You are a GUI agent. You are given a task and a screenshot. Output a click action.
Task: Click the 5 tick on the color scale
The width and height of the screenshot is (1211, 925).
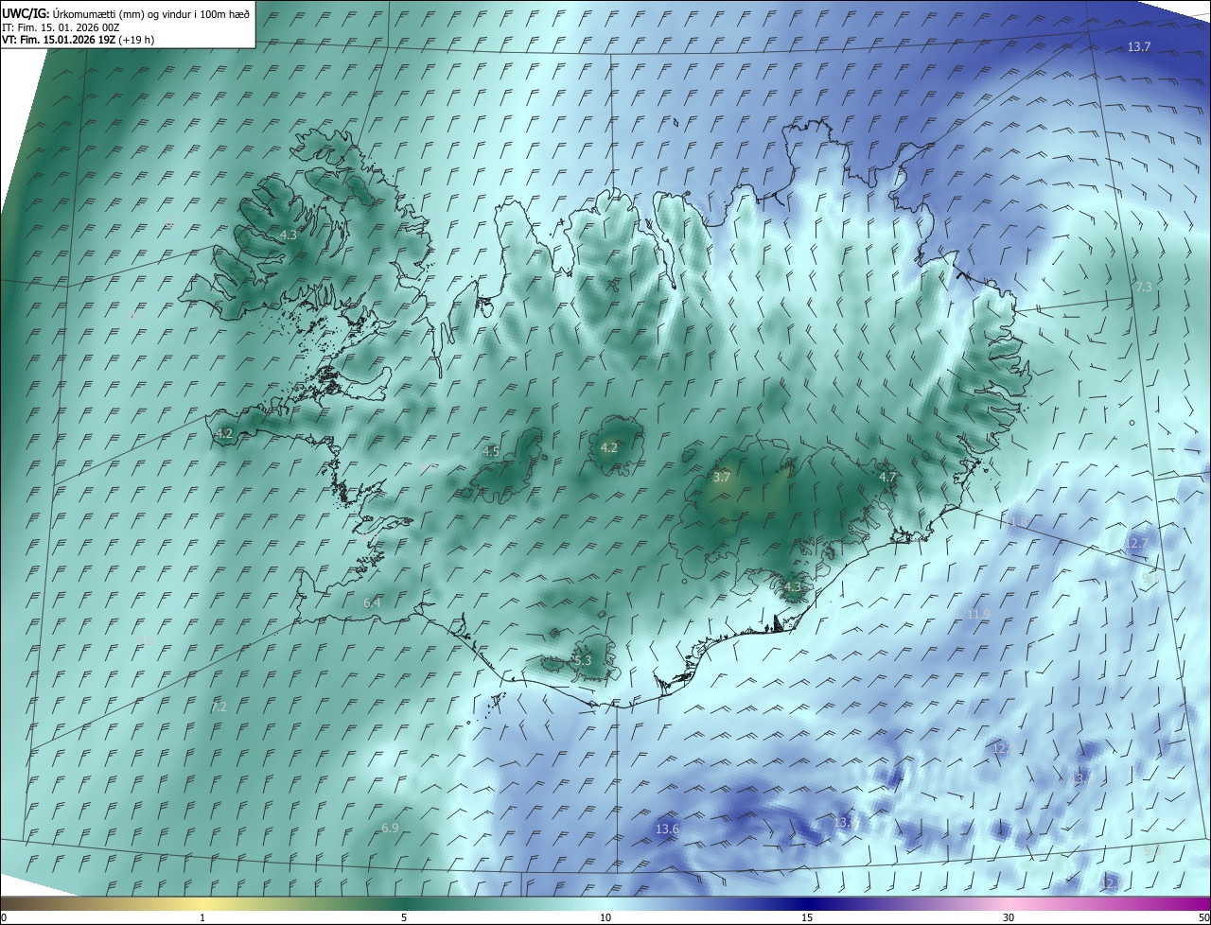[404, 917]
